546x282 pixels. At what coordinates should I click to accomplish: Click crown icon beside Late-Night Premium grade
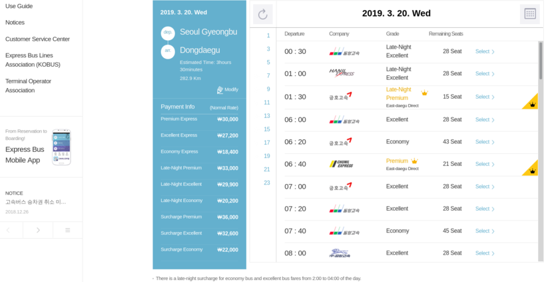click(x=424, y=93)
